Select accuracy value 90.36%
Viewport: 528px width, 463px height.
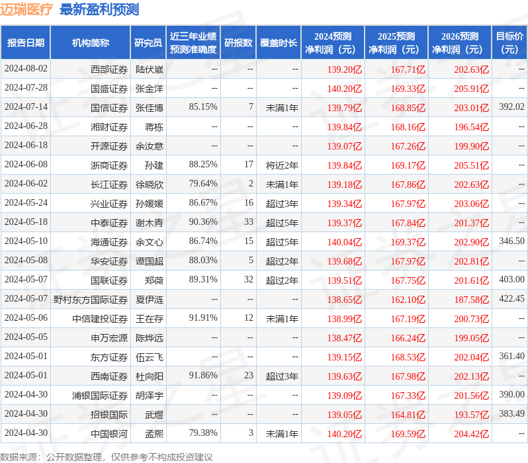203,222
